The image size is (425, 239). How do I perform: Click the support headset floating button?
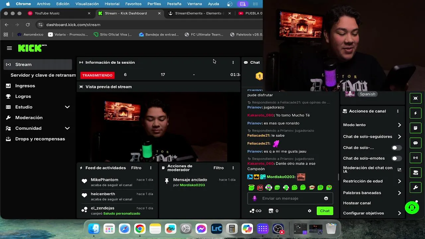click(x=412, y=208)
